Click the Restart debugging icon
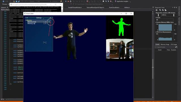Screen dimensions: 181x102 pyautogui.click(x=70, y=1)
